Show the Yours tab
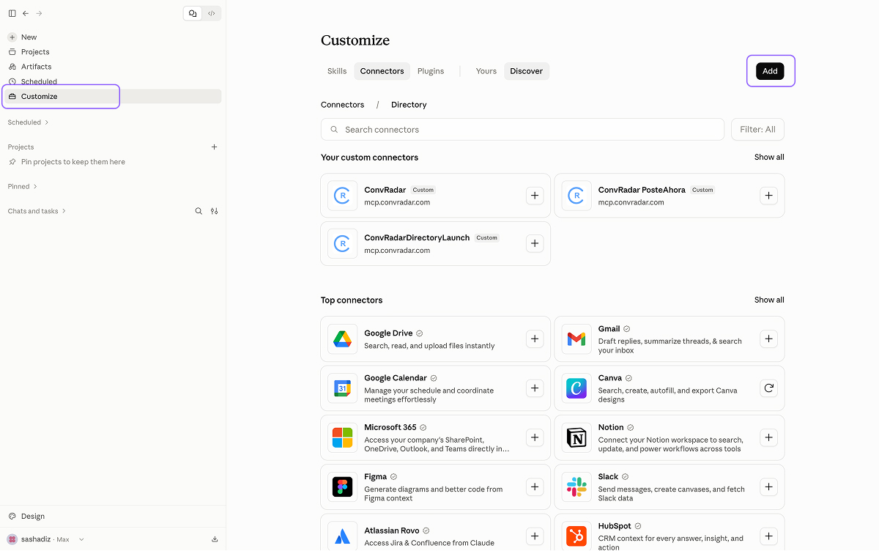This screenshot has height=551, width=879. point(486,71)
